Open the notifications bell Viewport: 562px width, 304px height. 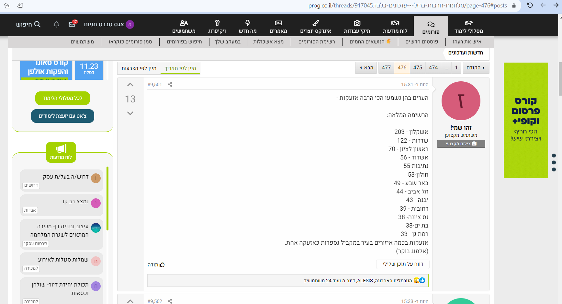click(56, 24)
